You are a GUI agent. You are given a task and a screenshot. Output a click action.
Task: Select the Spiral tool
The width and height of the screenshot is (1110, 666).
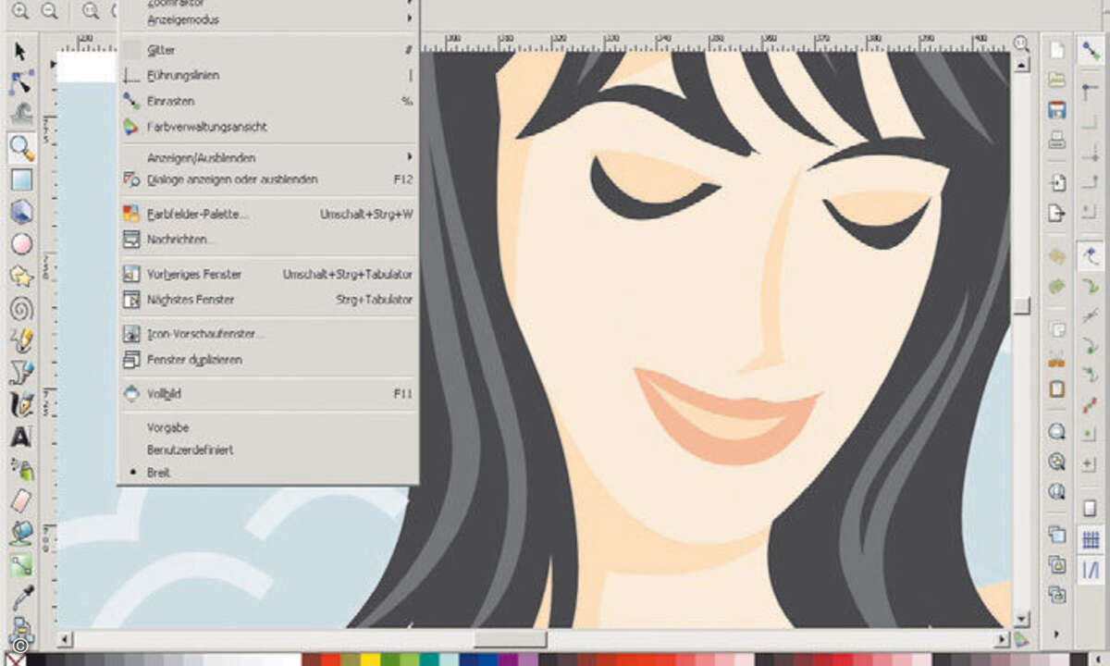tap(20, 308)
